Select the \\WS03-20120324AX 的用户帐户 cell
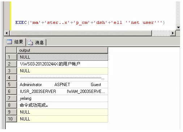 point(63,64)
